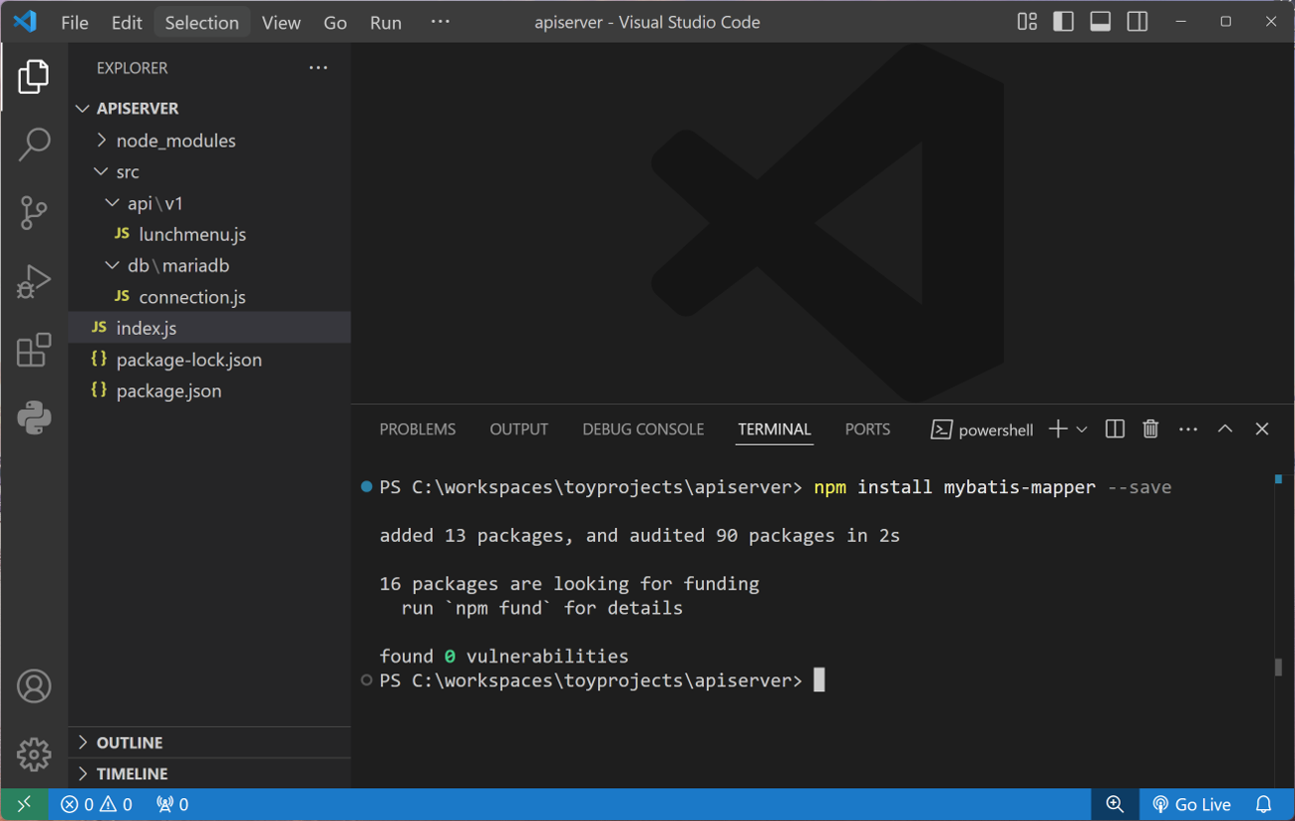Open the View menu
Screen dimensions: 1295x821
(281, 22)
